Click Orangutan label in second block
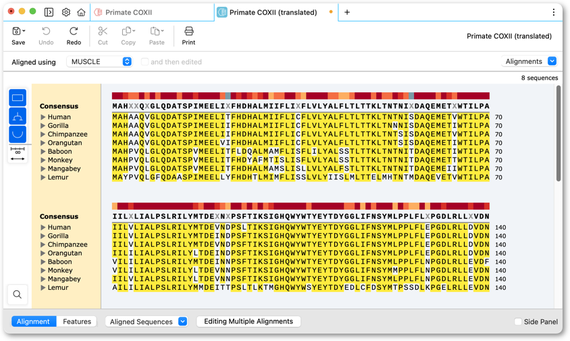This screenshot has width=570, height=341. pyautogui.click(x=65, y=253)
